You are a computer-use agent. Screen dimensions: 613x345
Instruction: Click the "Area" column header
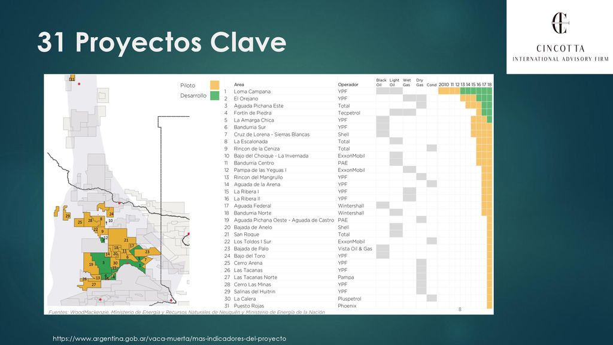coord(239,84)
